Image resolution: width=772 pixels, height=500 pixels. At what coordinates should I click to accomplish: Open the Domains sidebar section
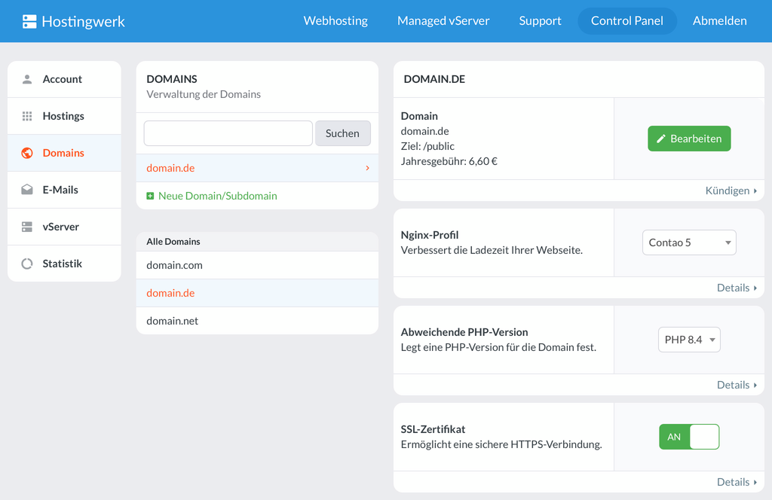65,153
